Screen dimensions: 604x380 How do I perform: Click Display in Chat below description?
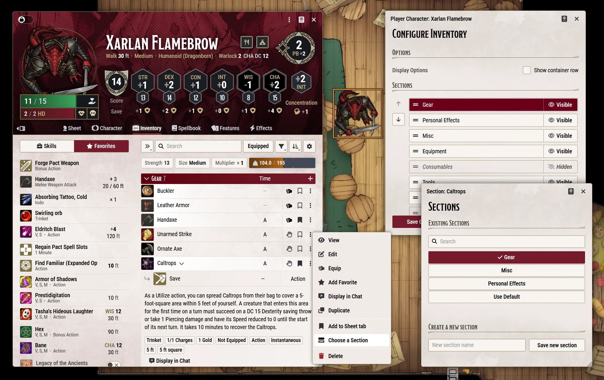point(170,361)
